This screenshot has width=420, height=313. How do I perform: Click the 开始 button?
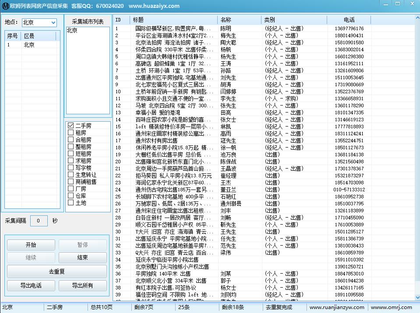point(31,245)
